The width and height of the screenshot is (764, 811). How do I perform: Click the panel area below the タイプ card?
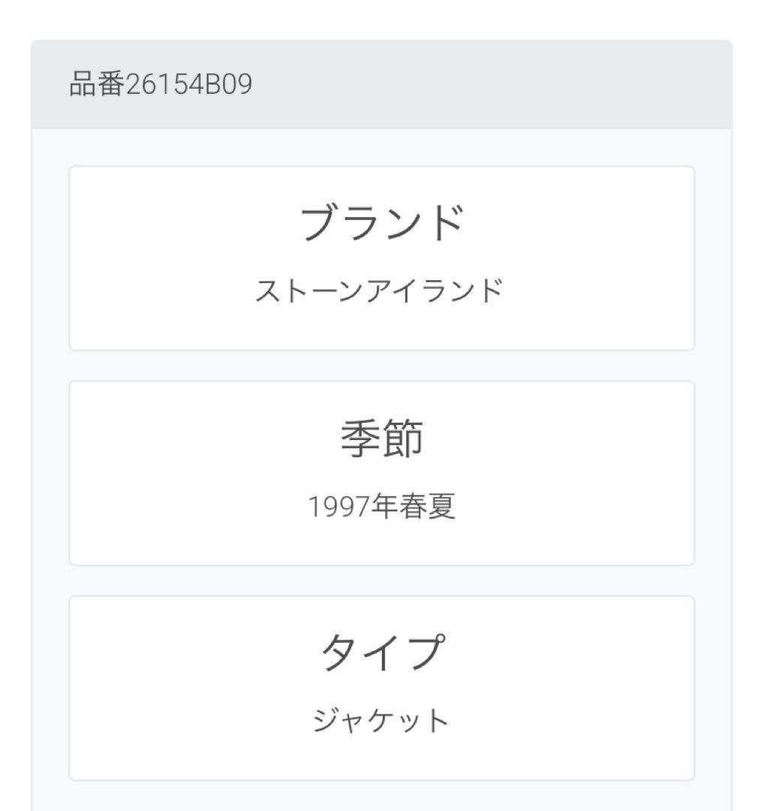[x=381, y=796]
